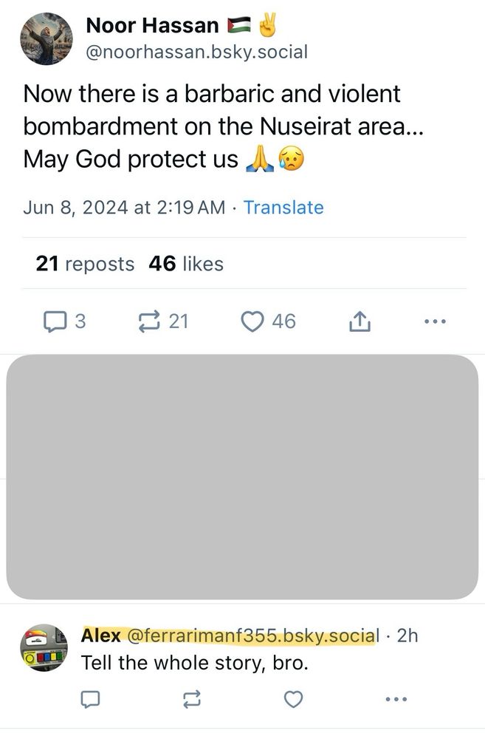The width and height of the screenshot is (485, 739).
Task: Open the more options ellipsis on the post
Action: coord(436,321)
